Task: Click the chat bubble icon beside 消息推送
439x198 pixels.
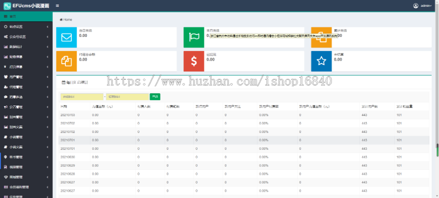Action: point(5,97)
